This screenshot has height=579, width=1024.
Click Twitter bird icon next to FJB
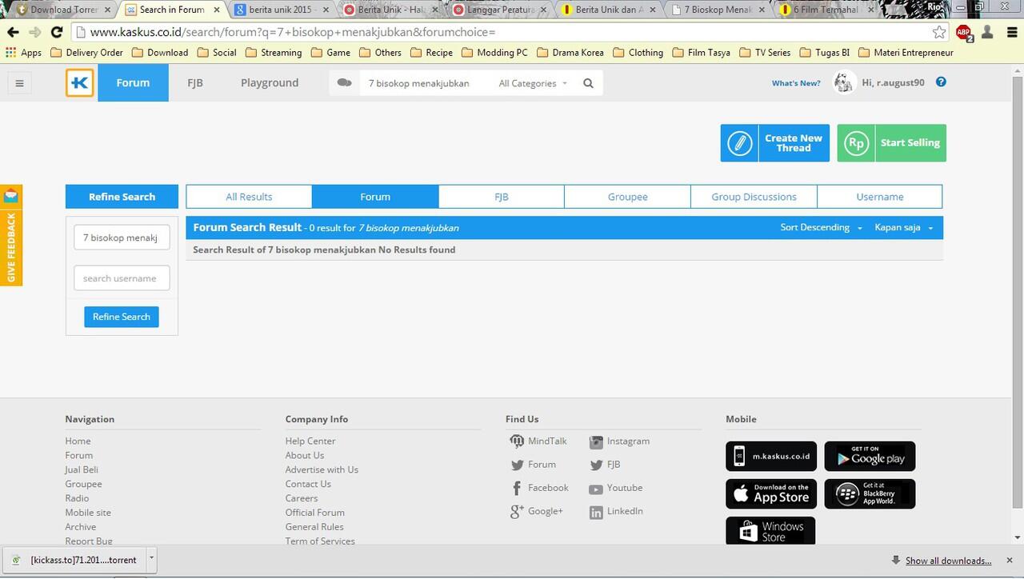pyautogui.click(x=596, y=465)
